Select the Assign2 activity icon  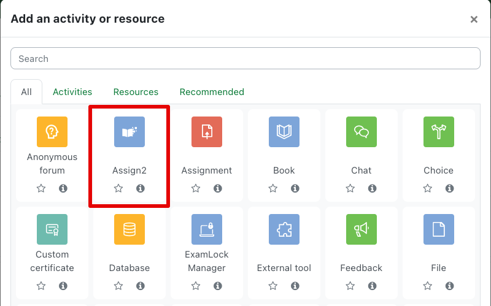coord(130,132)
